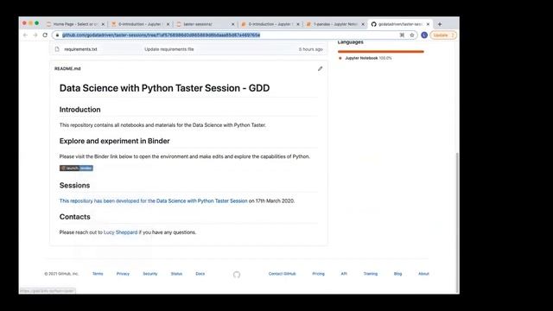
Task: Click the 'Sessions' README heading
Action: (x=75, y=186)
